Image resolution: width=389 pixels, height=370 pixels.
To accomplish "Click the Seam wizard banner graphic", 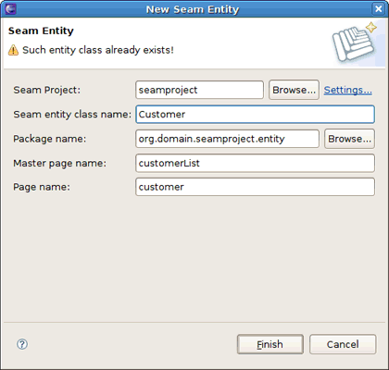I will pos(355,42).
